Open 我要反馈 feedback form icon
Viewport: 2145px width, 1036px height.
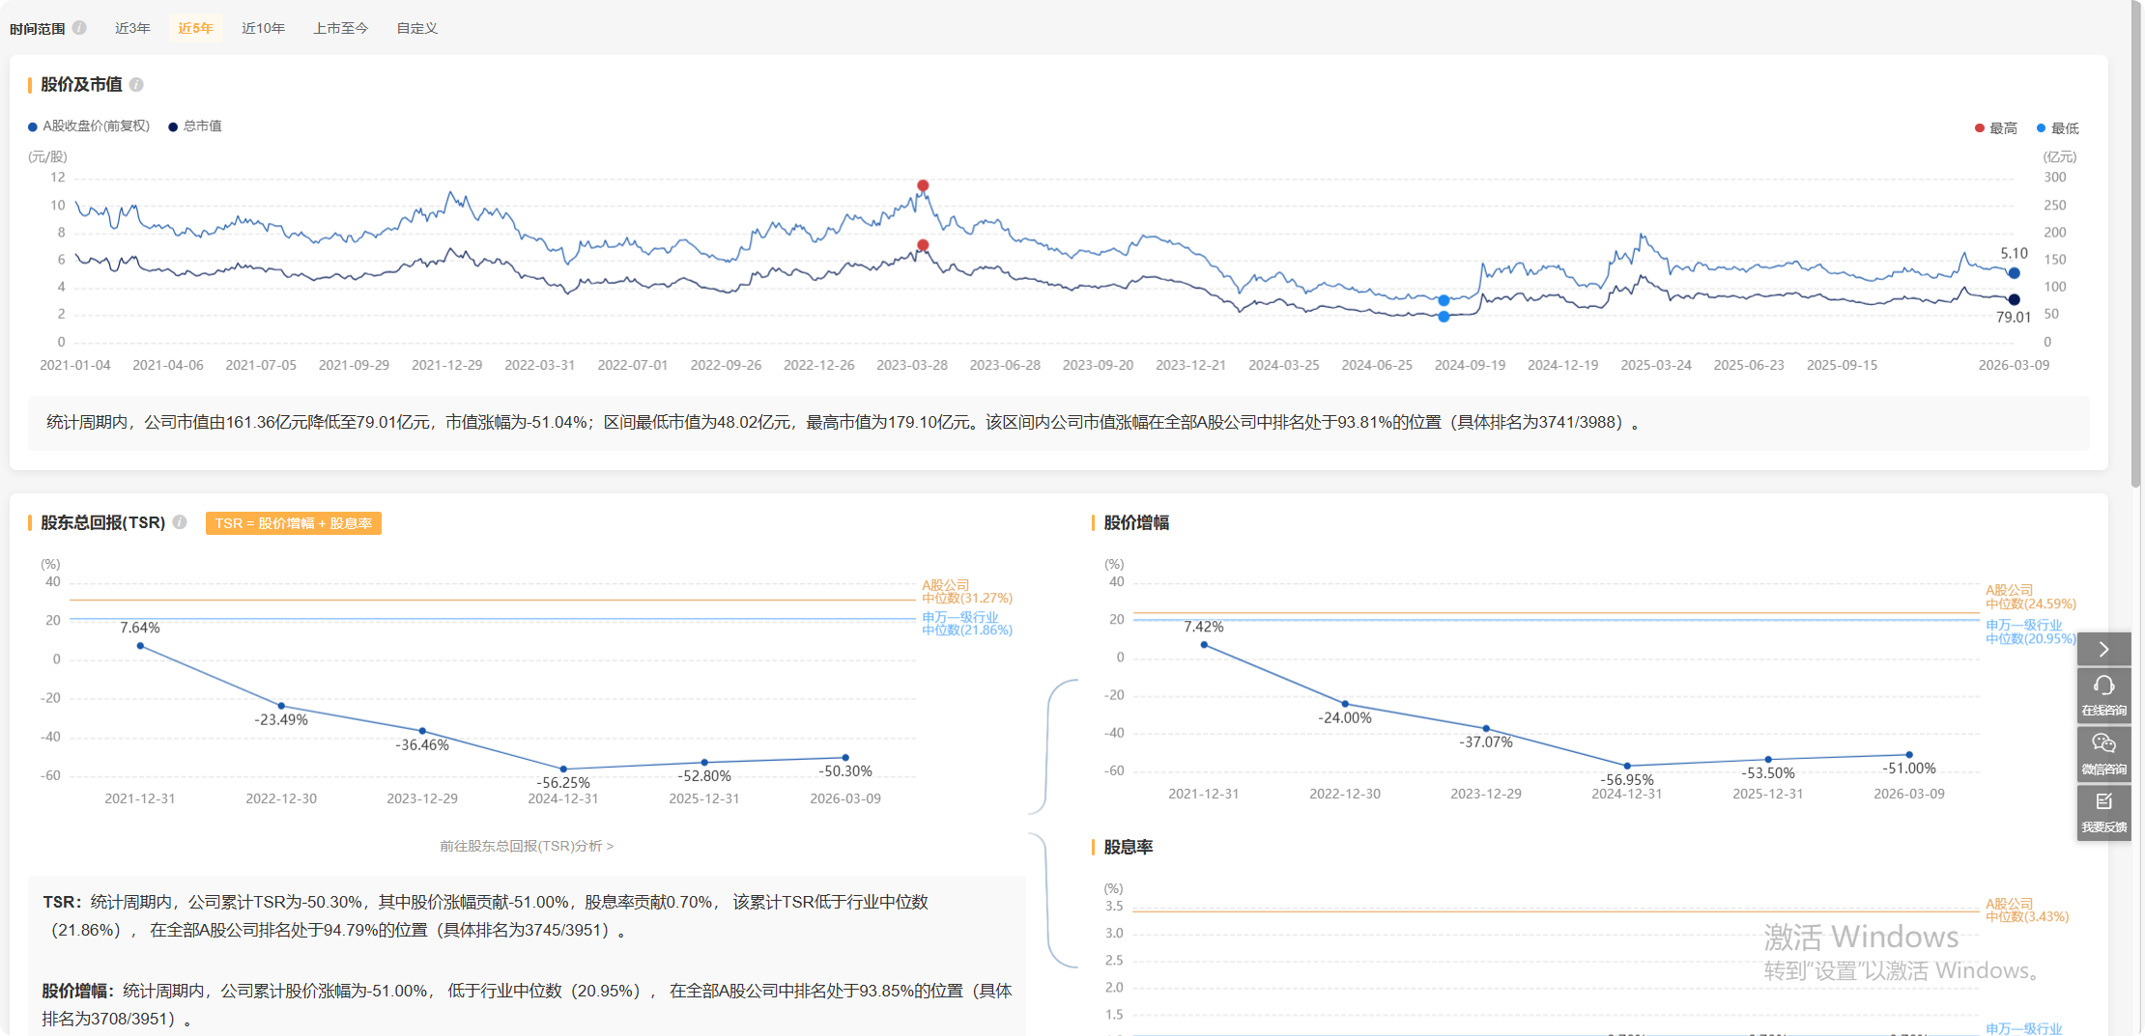(x=2103, y=812)
